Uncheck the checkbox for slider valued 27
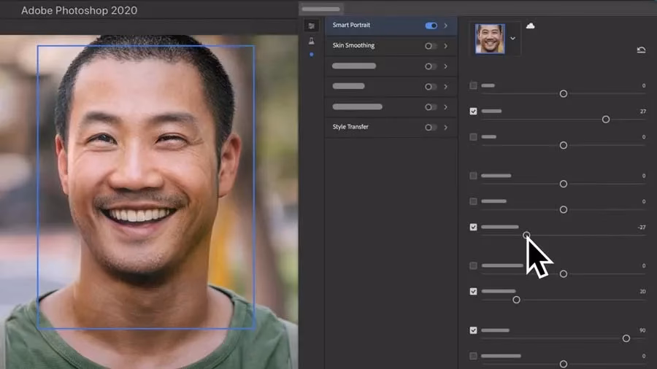 coord(473,112)
